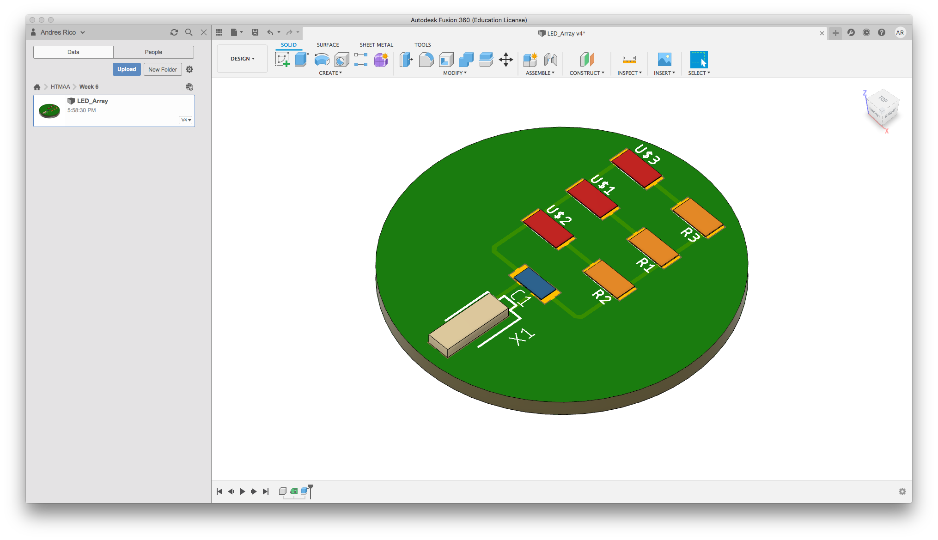This screenshot has height=540, width=938.
Task: Close the LED_Array v4 document tab
Action: 822,33
